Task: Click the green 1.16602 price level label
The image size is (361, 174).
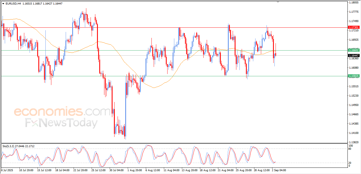Action: point(354,50)
